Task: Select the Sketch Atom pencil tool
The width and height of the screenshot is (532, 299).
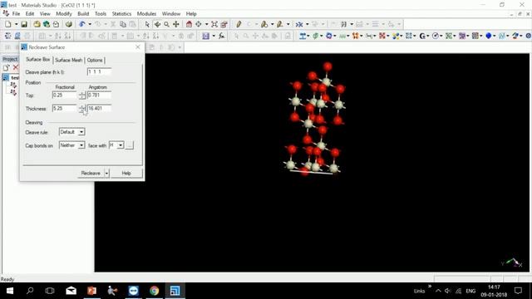Action: (239, 24)
